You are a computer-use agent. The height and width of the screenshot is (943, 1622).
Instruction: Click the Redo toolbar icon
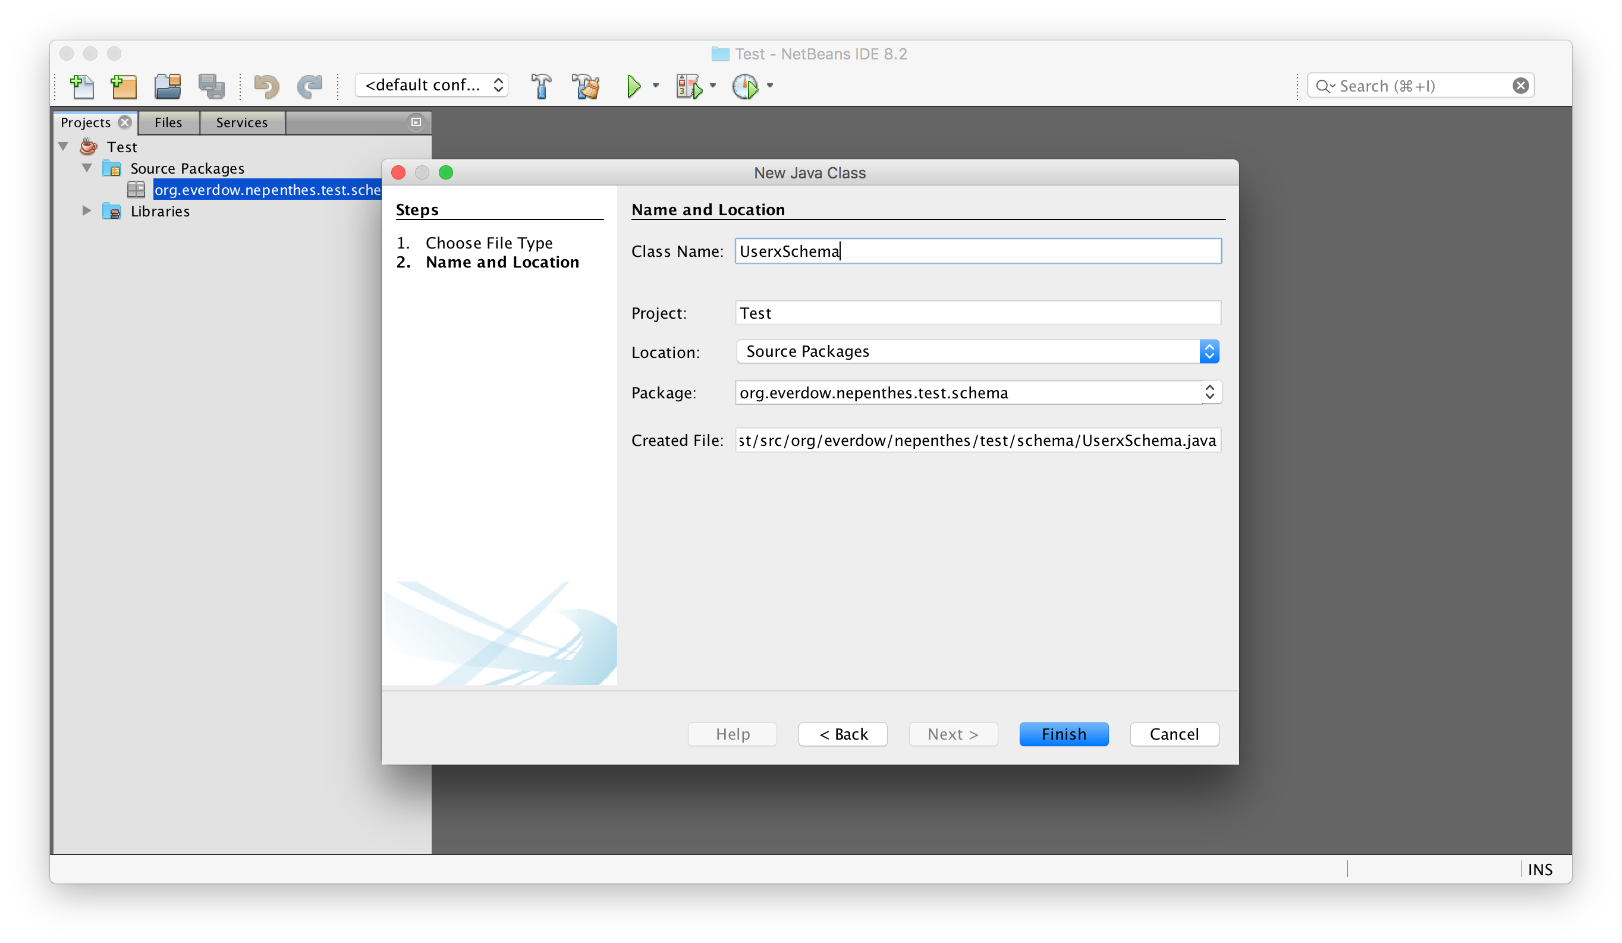(x=310, y=86)
